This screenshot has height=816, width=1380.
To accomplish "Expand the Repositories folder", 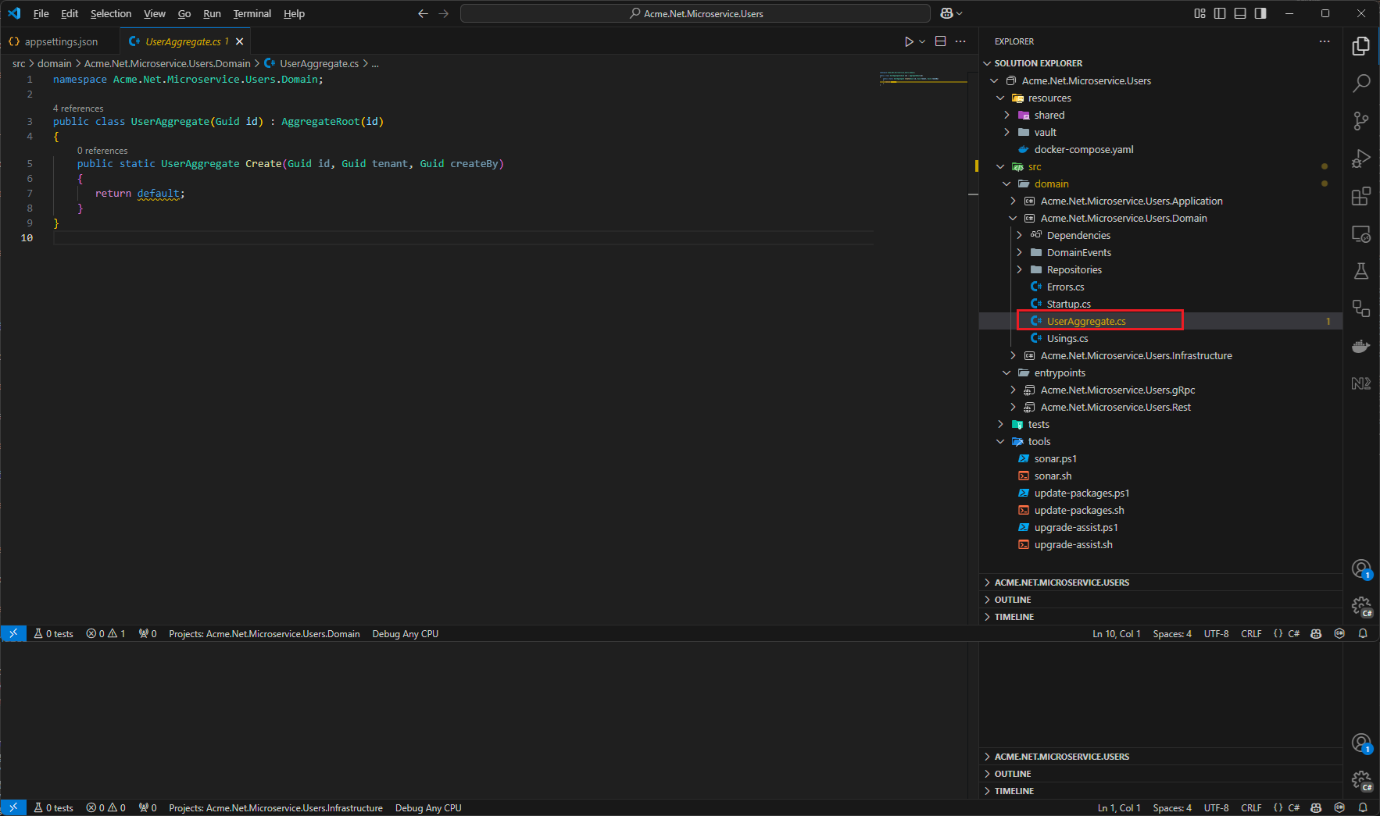I will tap(1019, 269).
